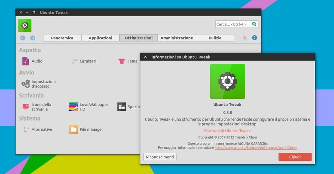The image size is (334, 174).
Task: Click the version number 0.8.8
Action: [228, 112]
